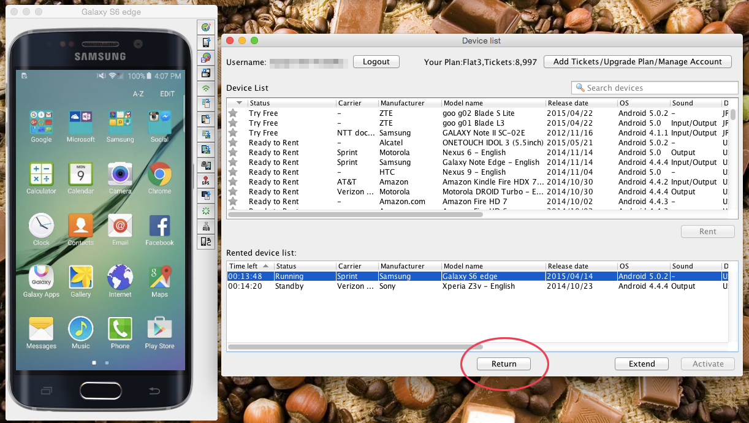This screenshot has width=749, height=423.
Task: Open the Google folder on the phone
Action: tap(41, 126)
